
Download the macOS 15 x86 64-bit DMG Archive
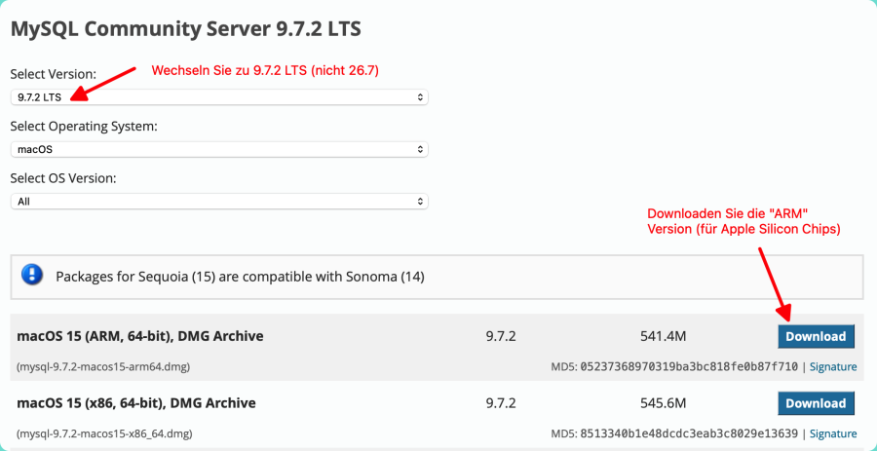tap(816, 403)
